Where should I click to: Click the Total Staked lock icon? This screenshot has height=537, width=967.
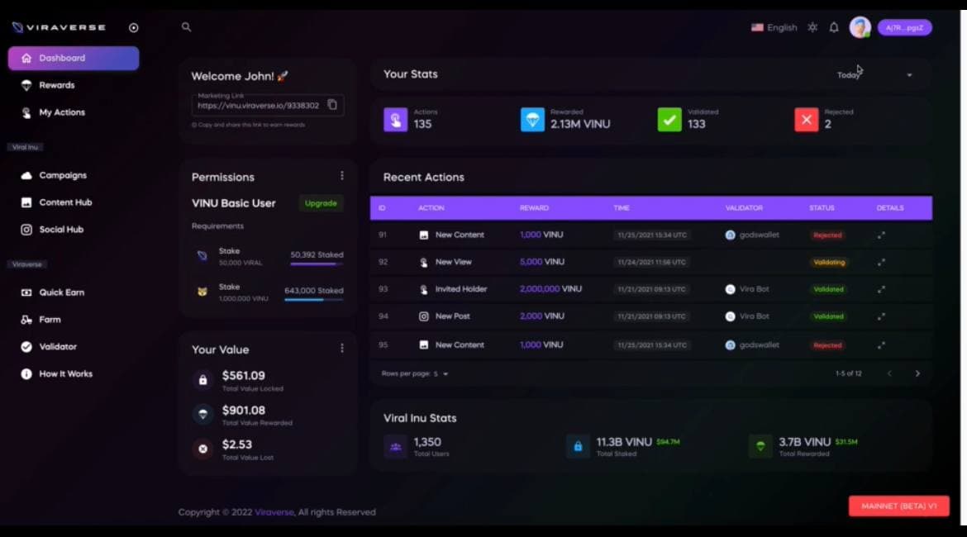pyautogui.click(x=578, y=447)
